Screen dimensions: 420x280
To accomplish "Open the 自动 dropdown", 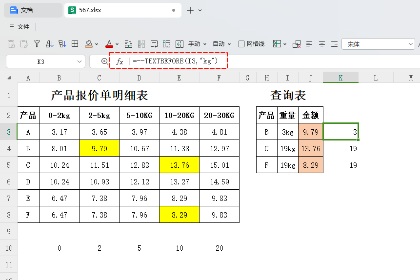I will [x=221, y=44].
